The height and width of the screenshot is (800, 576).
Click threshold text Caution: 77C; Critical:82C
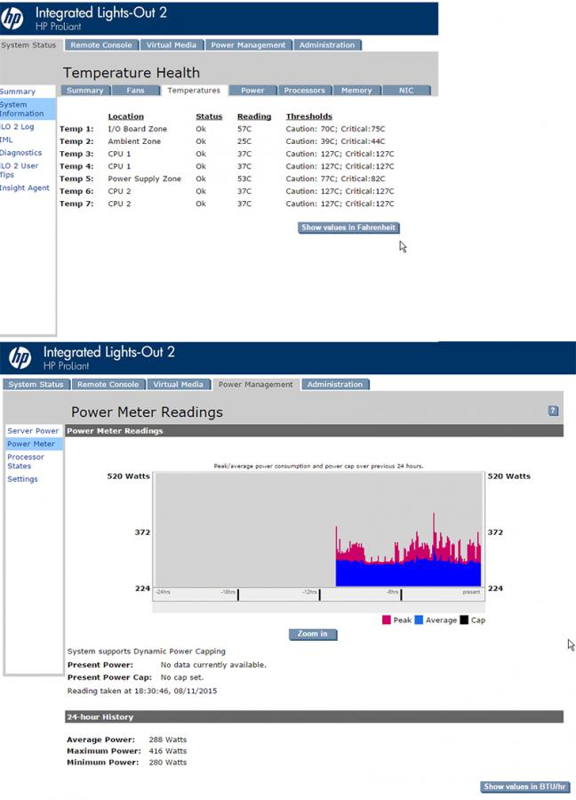tap(335, 179)
